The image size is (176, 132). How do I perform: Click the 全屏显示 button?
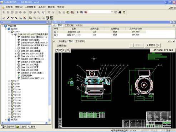pyautogui.click(x=152, y=45)
